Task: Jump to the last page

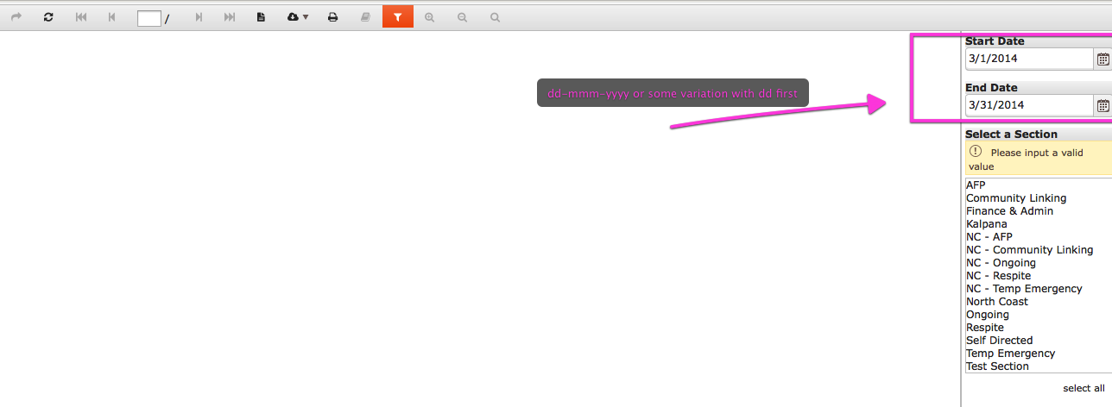Action: click(230, 17)
